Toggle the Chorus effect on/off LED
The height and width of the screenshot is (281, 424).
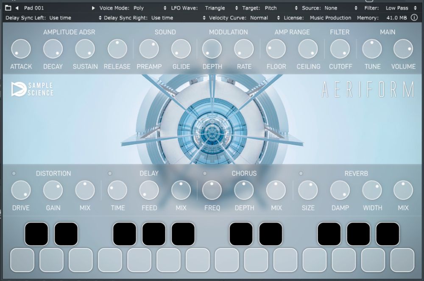(205, 173)
